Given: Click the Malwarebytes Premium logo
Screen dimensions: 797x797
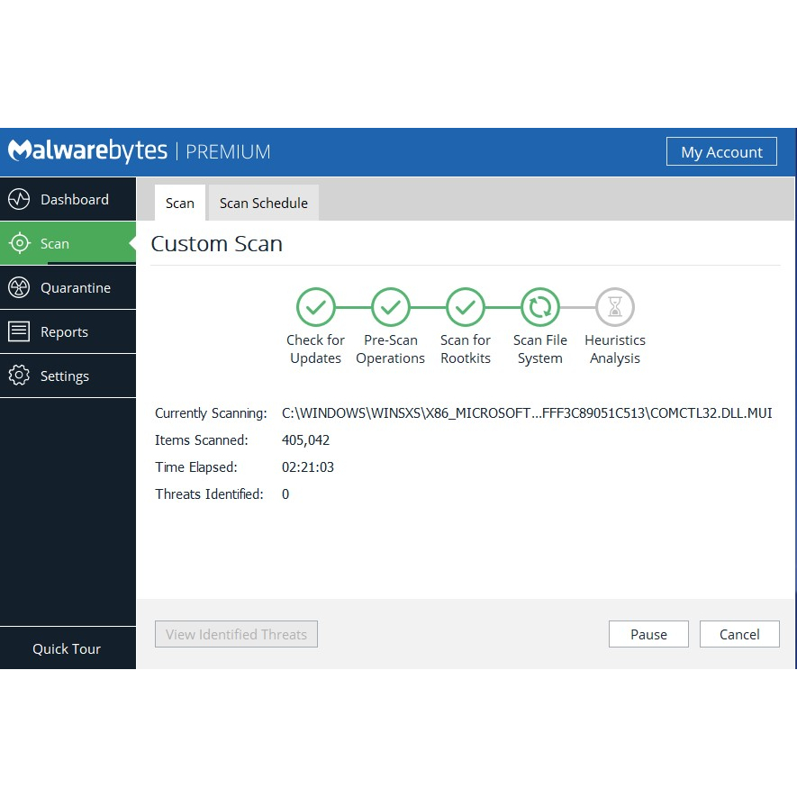Looking at the screenshot, I should (x=140, y=151).
